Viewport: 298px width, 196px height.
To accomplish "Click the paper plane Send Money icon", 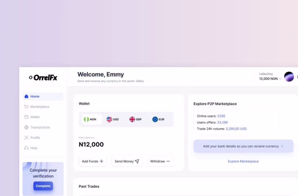I will click(137, 161).
